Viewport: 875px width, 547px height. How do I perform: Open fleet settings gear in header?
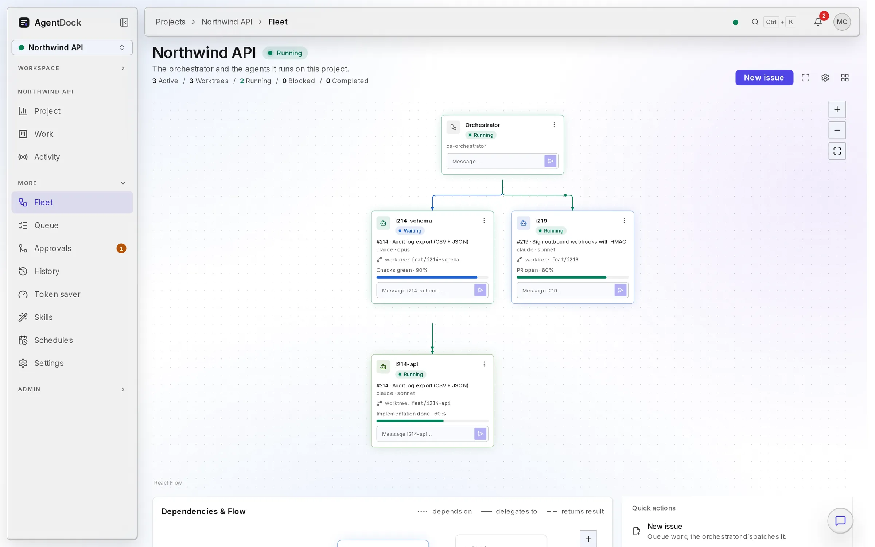(825, 78)
